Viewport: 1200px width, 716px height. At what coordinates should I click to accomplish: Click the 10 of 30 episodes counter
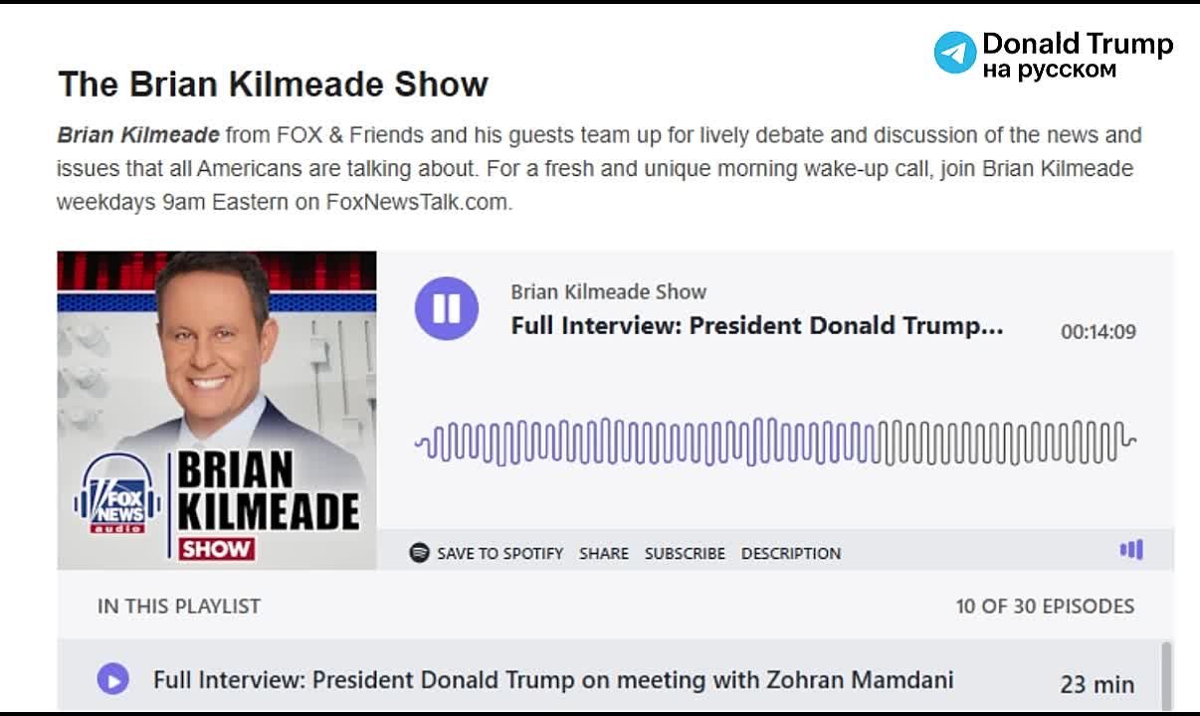(x=1045, y=606)
